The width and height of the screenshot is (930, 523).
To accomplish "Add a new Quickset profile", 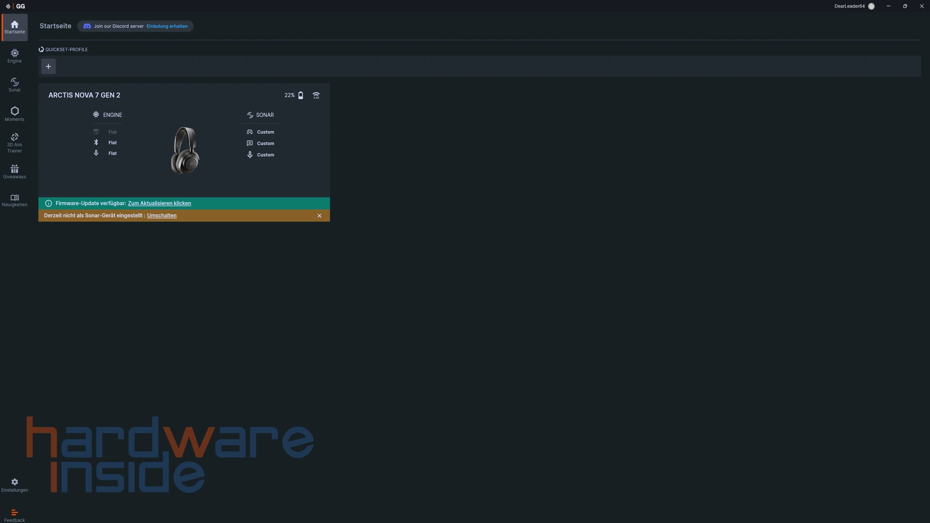I will point(48,66).
